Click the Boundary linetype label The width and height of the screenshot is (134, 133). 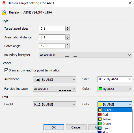[17, 55]
